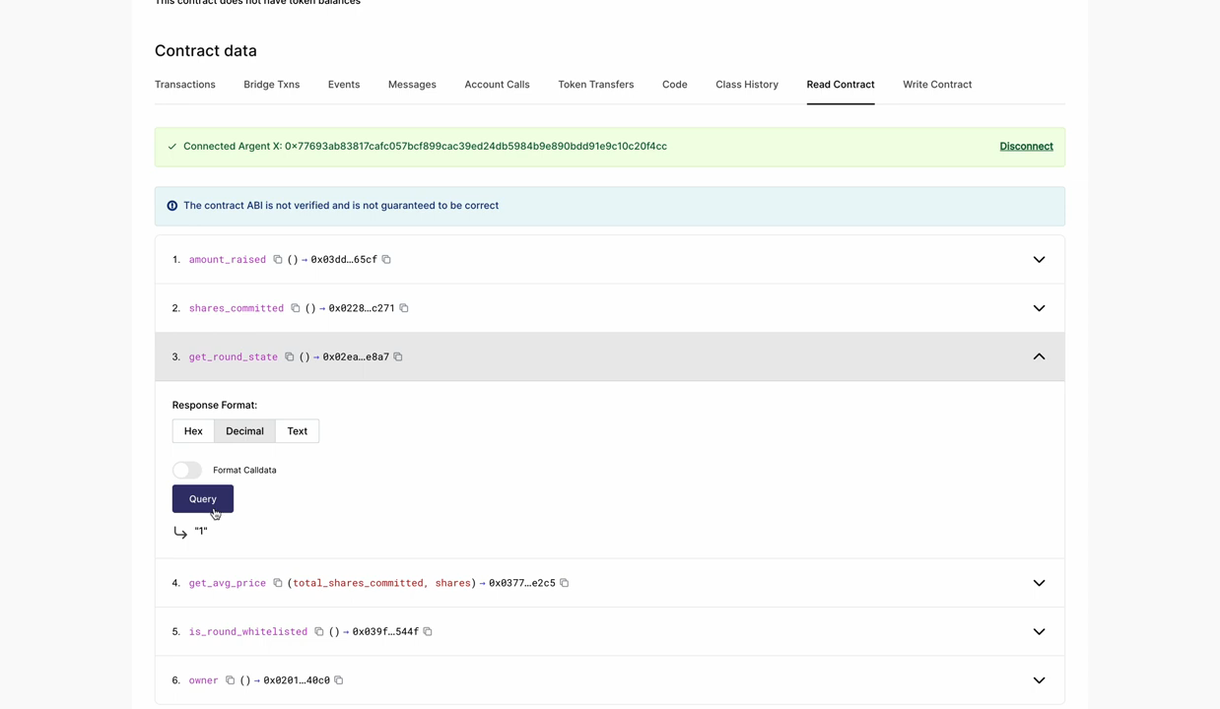Copy the shares_committed selector 0x0228…c271
Viewport: 1220px width, 709px height.
(x=404, y=308)
